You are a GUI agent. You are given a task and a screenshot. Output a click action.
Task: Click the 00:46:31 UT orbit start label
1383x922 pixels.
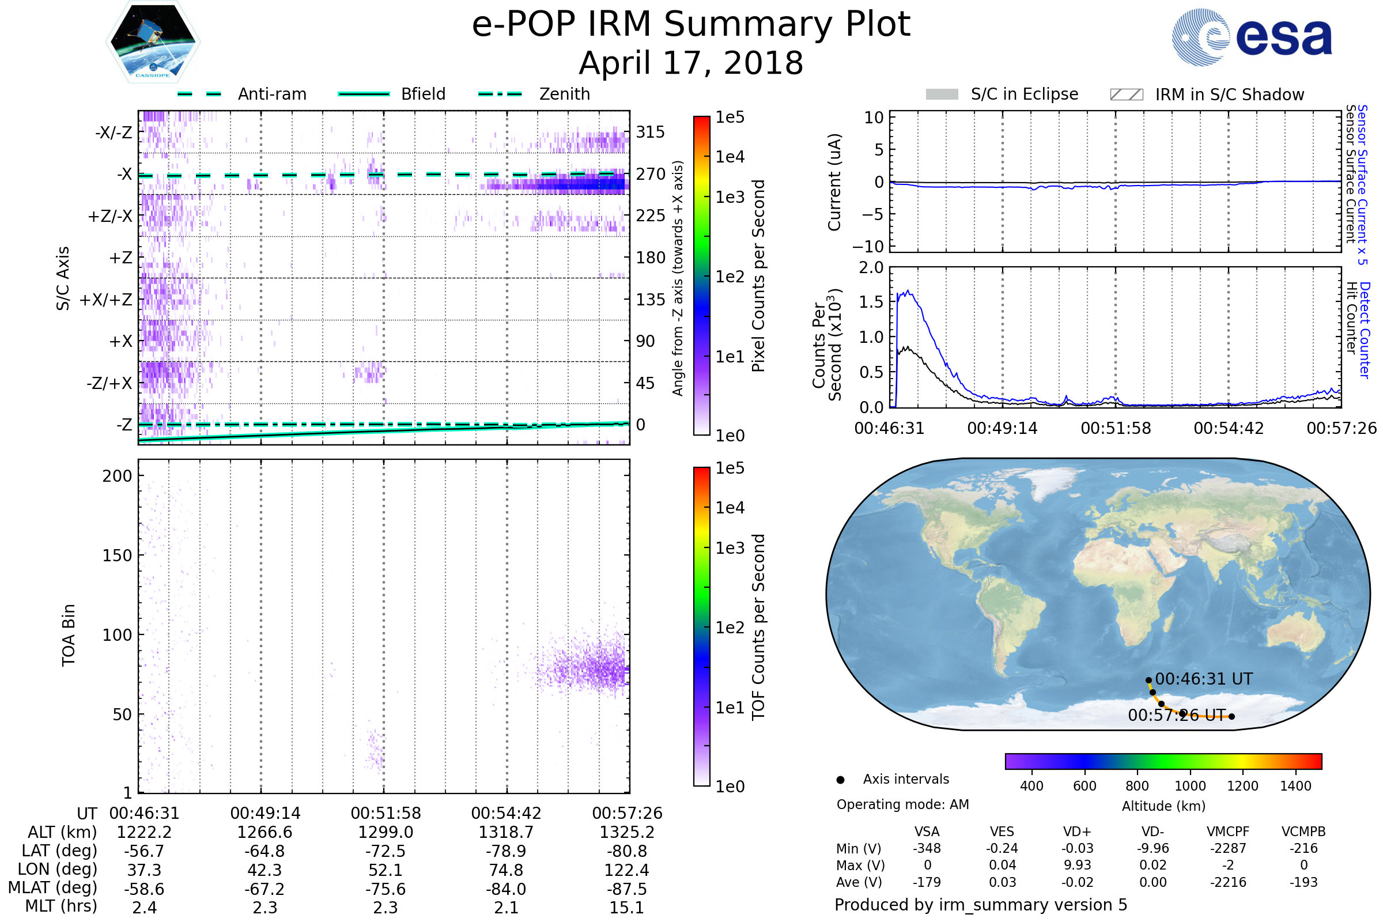pos(1203,679)
